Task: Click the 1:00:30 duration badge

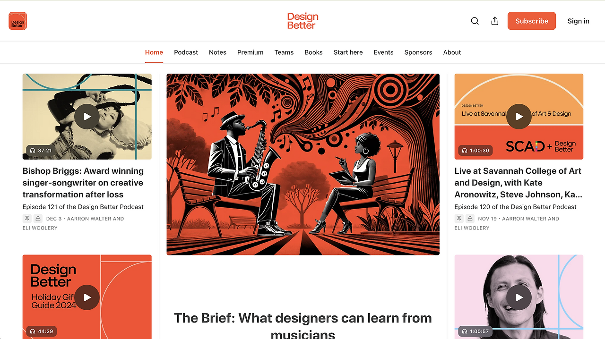Action: tap(475, 151)
